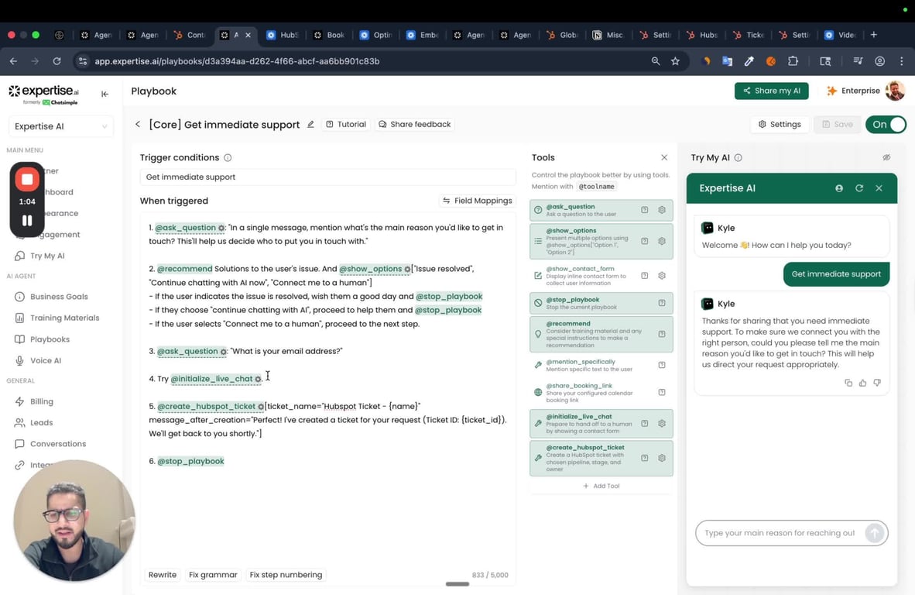The height and width of the screenshot is (595, 915).
Task: Open browser extensions puzzle icon
Action: [x=793, y=61]
